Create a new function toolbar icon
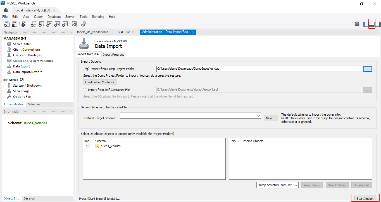 pos(65,24)
